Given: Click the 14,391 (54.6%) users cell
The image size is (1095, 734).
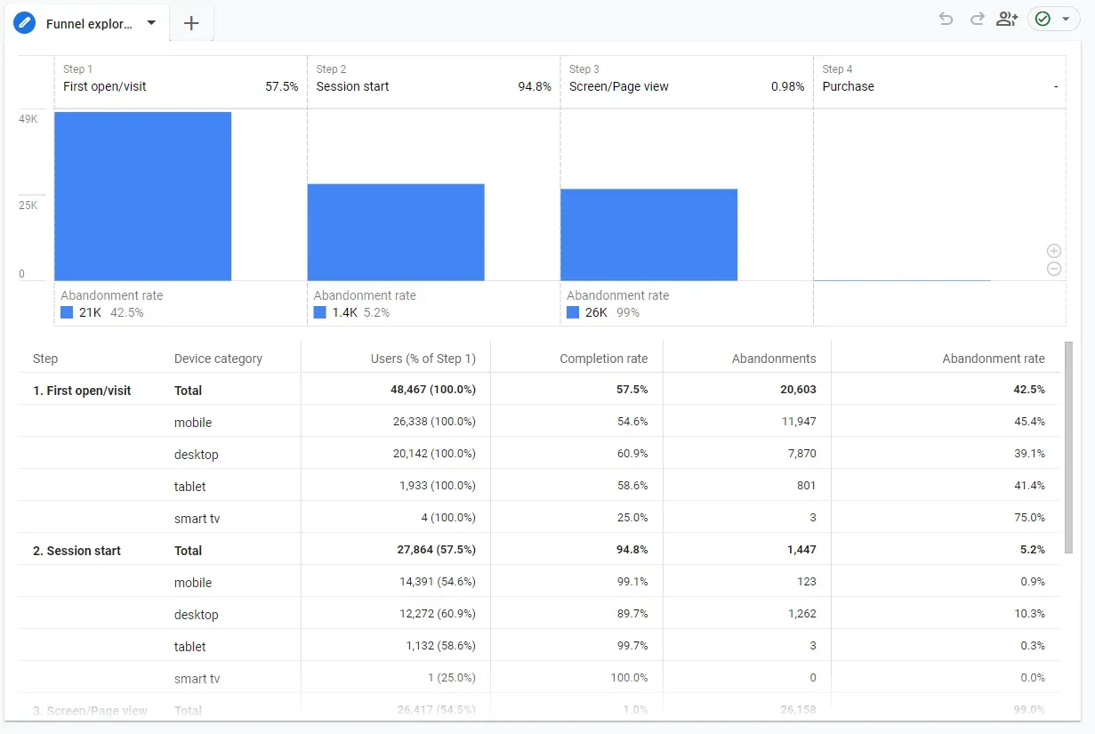Looking at the screenshot, I should pyautogui.click(x=438, y=582).
